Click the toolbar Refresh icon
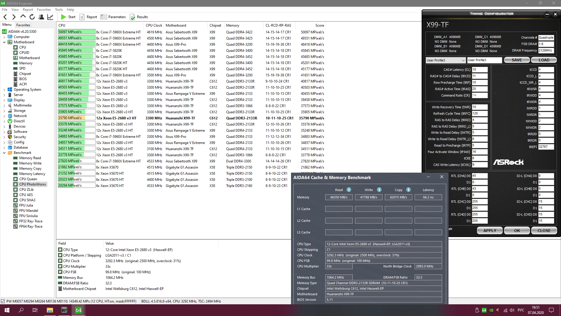The width and height of the screenshot is (561, 316). click(x=32, y=17)
